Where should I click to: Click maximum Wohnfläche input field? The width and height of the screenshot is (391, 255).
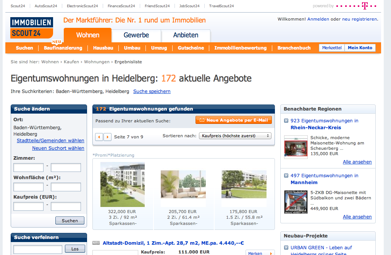click(66, 187)
